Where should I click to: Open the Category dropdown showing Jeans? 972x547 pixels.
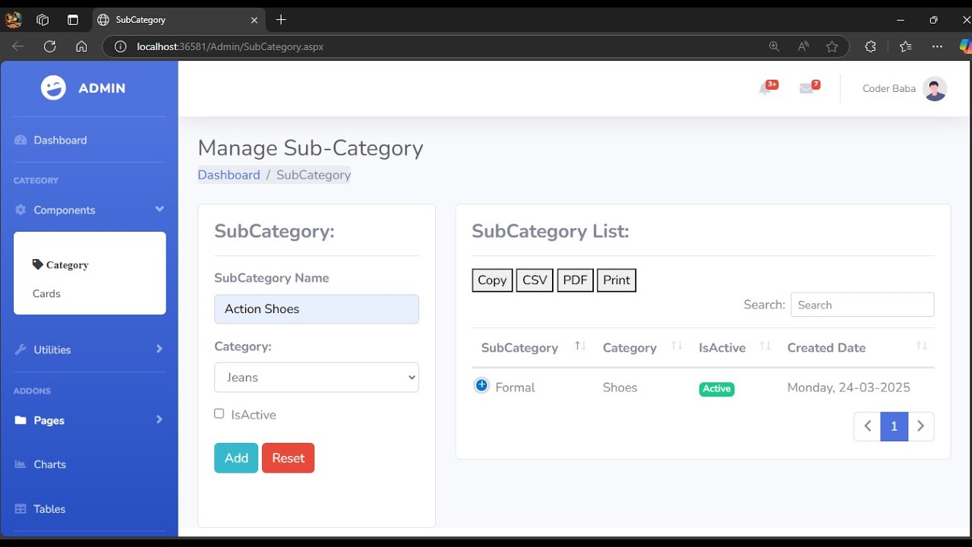tap(317, 378)
